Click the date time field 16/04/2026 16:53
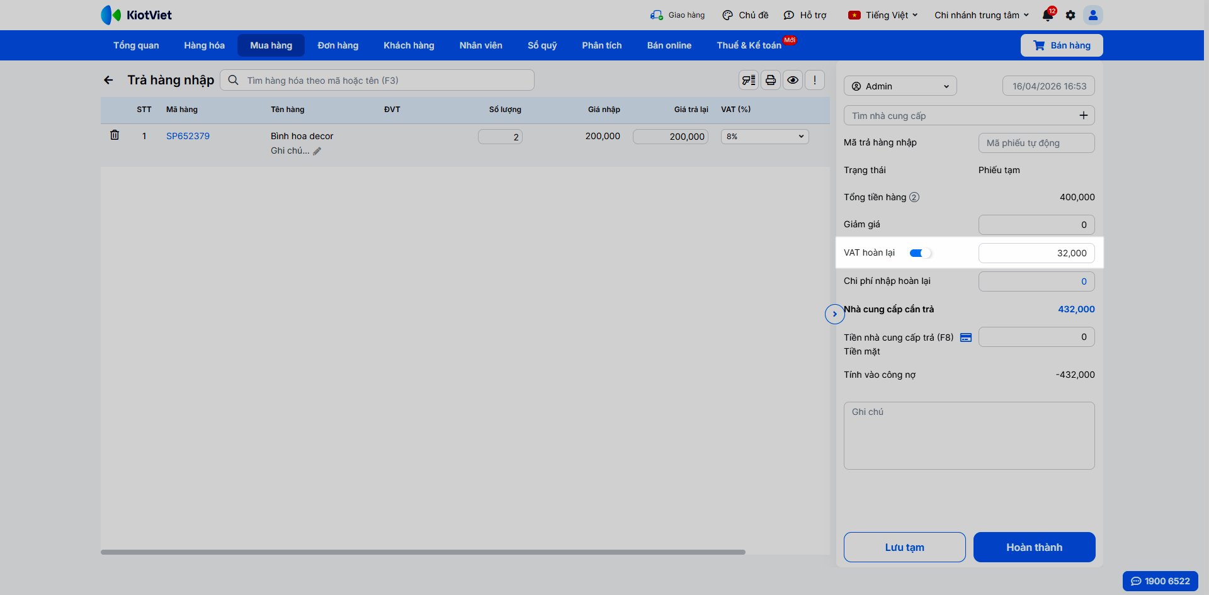The image size is (1209, 595). [1048, 86]
